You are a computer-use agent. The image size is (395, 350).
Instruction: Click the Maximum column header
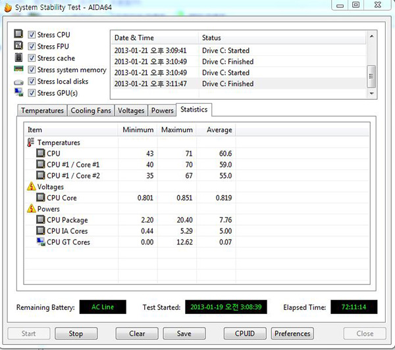pos(177,129)
